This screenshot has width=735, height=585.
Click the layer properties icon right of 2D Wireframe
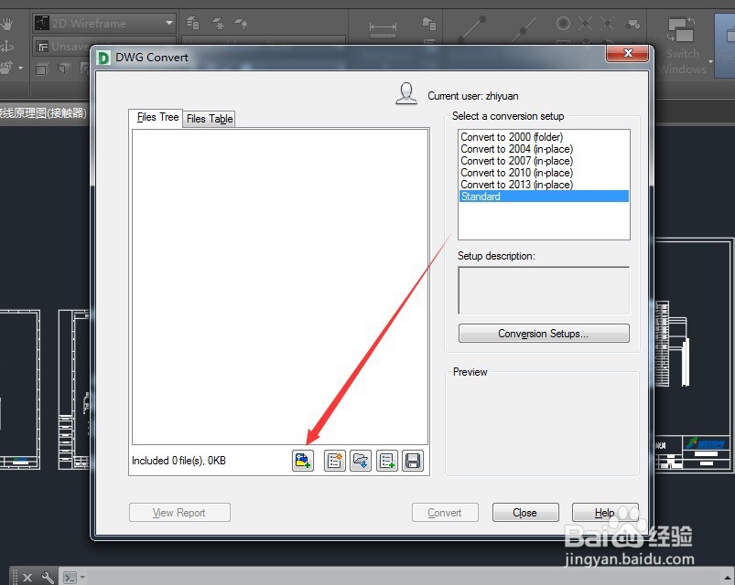click(192, 22)
